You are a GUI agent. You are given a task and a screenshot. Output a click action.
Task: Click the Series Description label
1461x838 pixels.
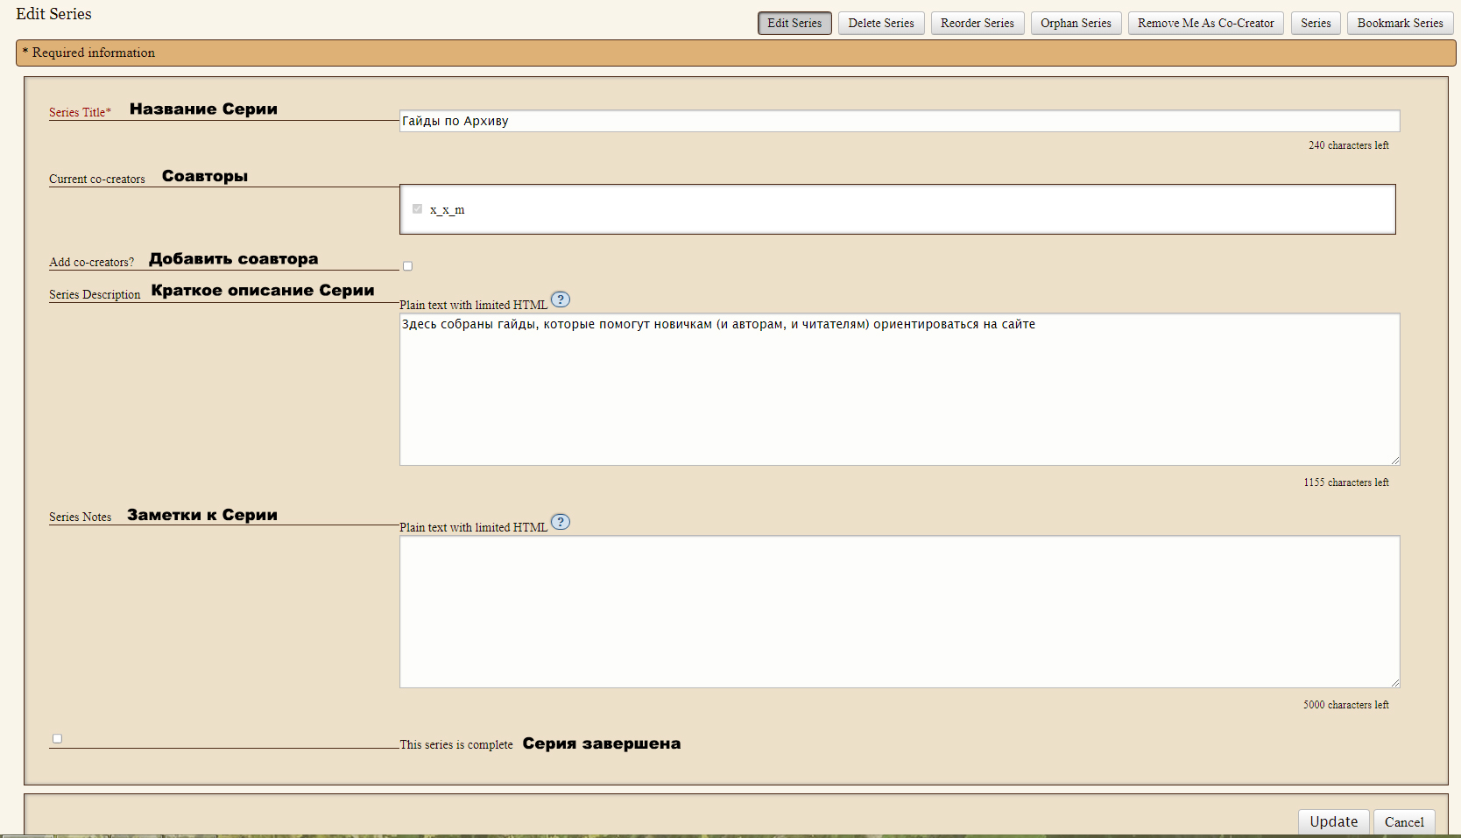pos(95,294)
